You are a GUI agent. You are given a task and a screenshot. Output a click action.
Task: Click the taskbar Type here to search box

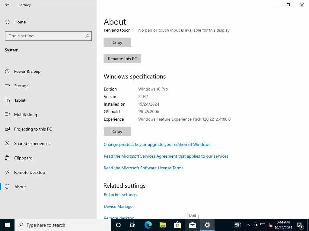pyautogui.click(x=63, y=225)
